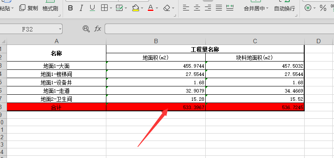Open clipboard group dialog launcher
Screen dimensions: 334x158
click(59, 15)
